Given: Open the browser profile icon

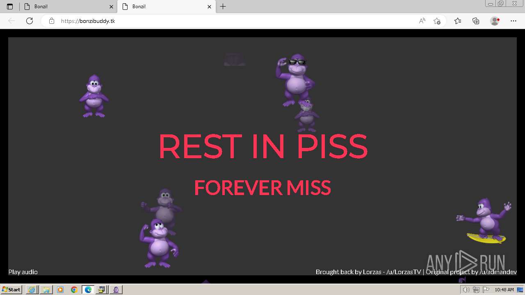Looking at the screenshot, I should (x=495, y=21).
